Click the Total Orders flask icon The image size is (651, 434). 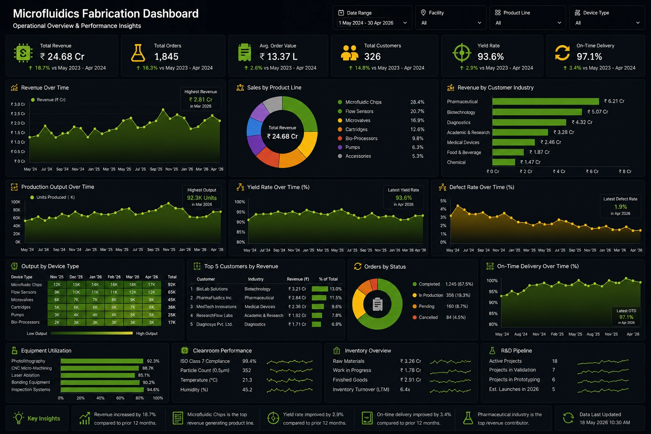138,53
